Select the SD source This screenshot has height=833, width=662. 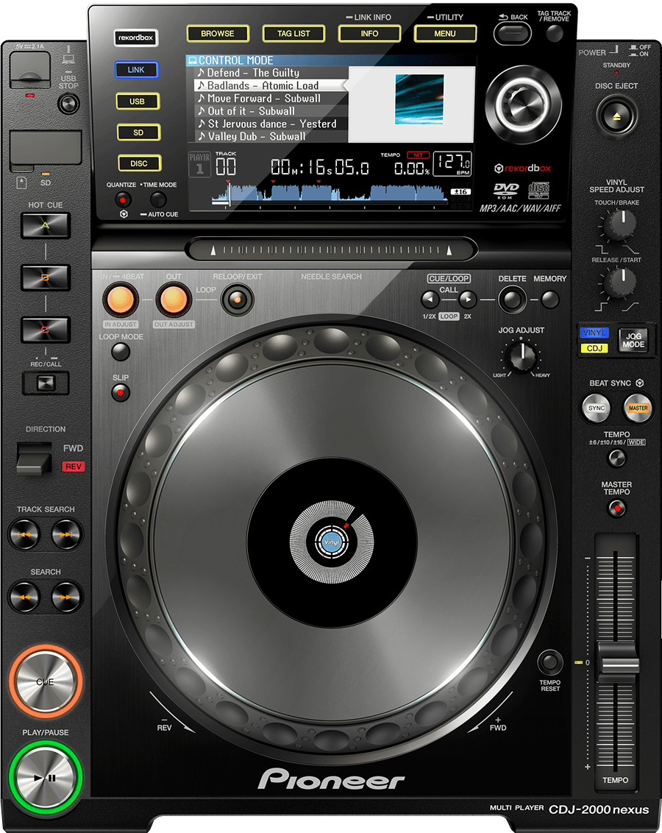tap(138, 132)
